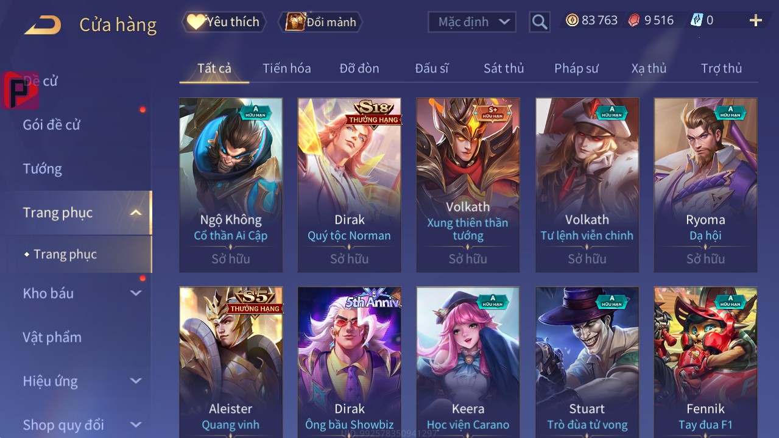Expand the Shop quy đổi section
The height and width of the screenshot is (438, 779).
tap(136, 425)
